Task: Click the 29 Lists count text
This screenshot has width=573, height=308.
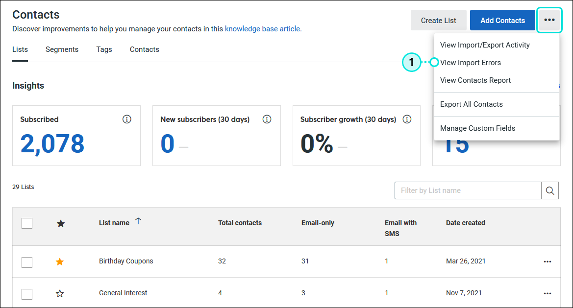Action: [23, 187]
